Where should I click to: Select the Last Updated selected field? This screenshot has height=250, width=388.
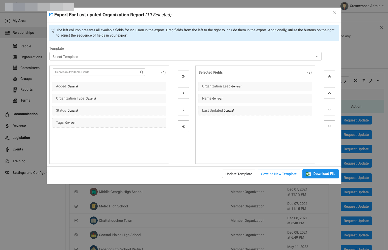[x=255, y=111]
